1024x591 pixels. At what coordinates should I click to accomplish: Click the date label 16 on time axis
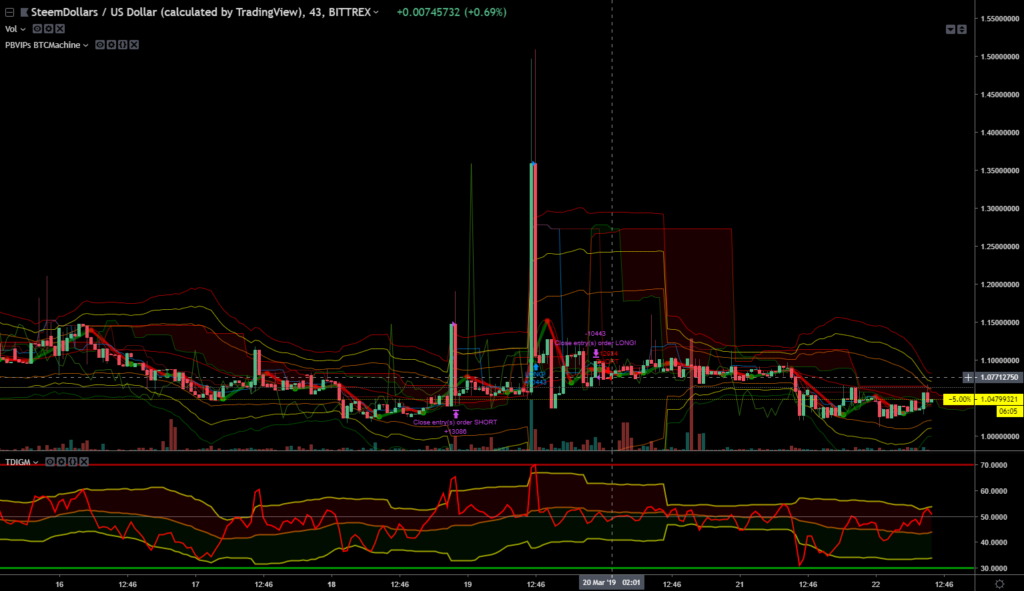point(59,584)
